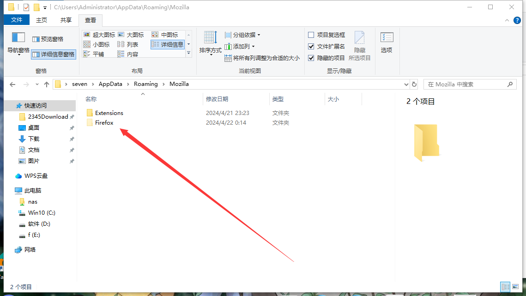The width and height of the screenshot is (526, 296).
Task: Switch to the 共享 ribbon tab
Action: (66, 20)
